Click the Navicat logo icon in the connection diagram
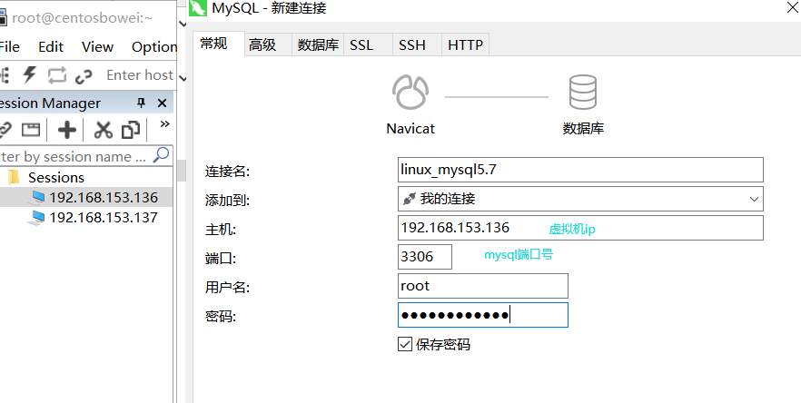Image resolution: width=801 pixels, height=403 pixels. [x=410, y=92]
